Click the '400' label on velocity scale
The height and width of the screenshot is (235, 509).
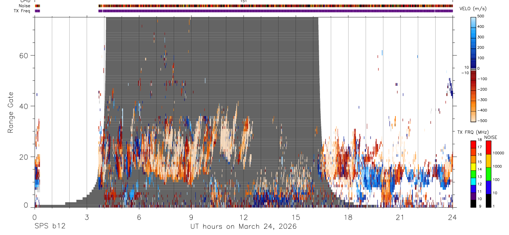[x=482, y=27]
